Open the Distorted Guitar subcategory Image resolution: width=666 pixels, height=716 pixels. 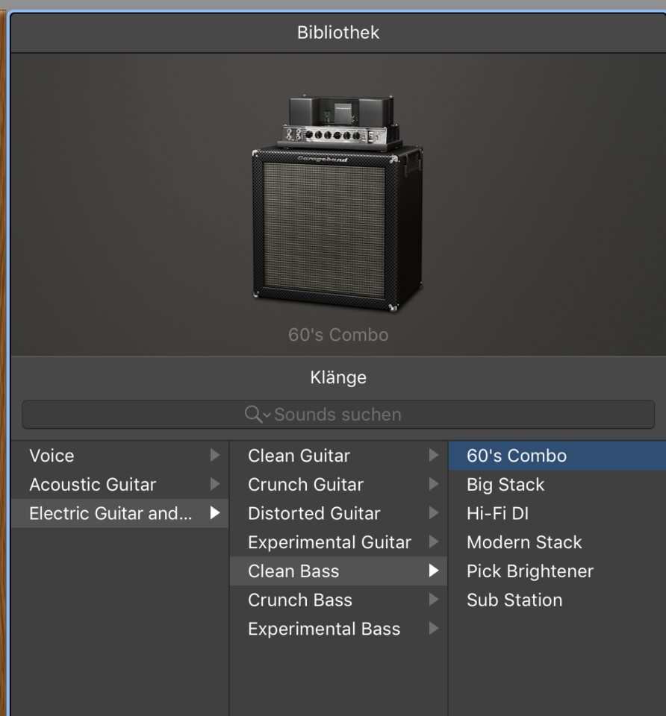[x=314, y=513]
